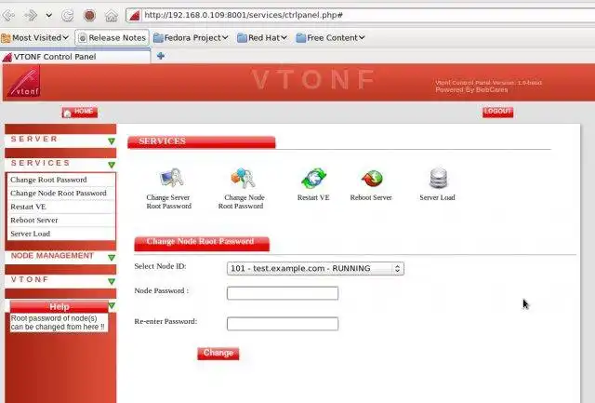Click the Select Node ID label
The height and width of the screenshot is (403, 595).
click(x=160, y=266)
